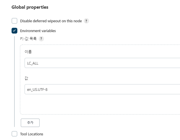180x140 pixels.
Task: Click the Environment variables label text
Action: point(38,31)
